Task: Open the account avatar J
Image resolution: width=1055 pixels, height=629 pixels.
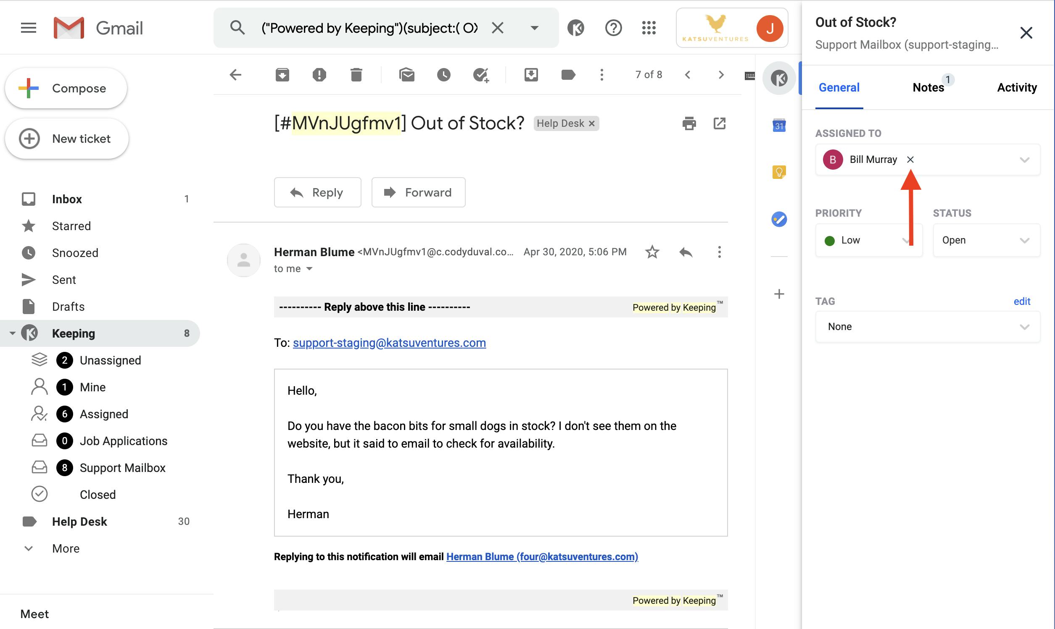Action: 770,29
